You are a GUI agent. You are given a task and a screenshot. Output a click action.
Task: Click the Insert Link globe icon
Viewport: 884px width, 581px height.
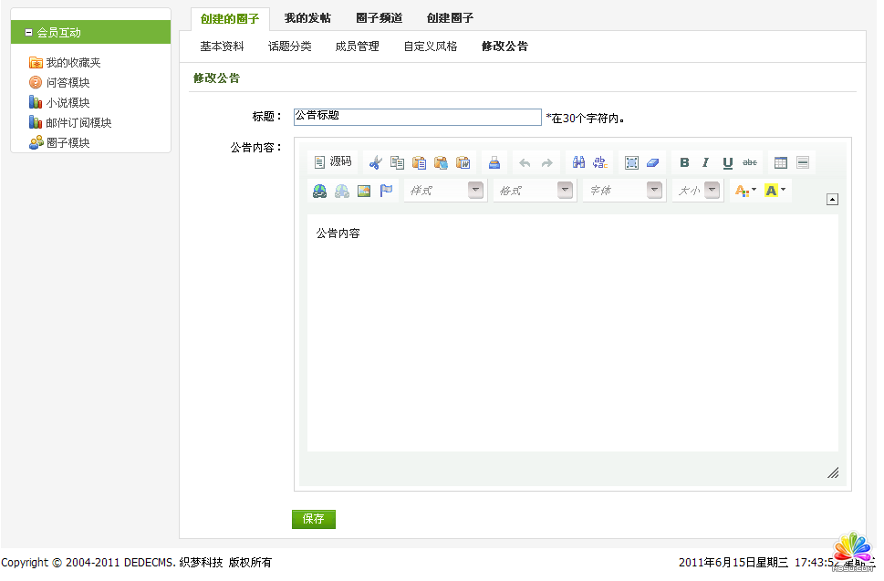[x=319, y=191]
